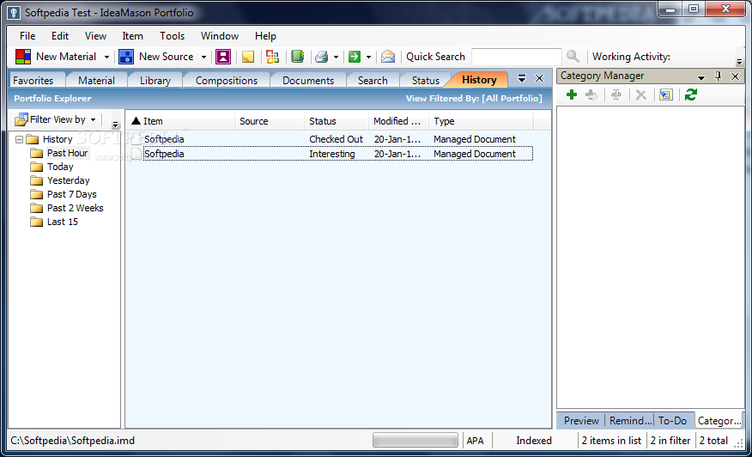Click the status bar progress bar
The image size is (752, 457).
[415, 440]
